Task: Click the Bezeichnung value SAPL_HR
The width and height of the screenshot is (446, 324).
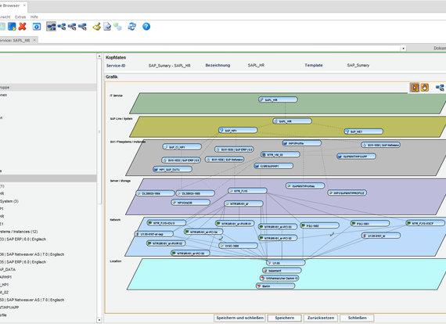Action: (256, 65)
